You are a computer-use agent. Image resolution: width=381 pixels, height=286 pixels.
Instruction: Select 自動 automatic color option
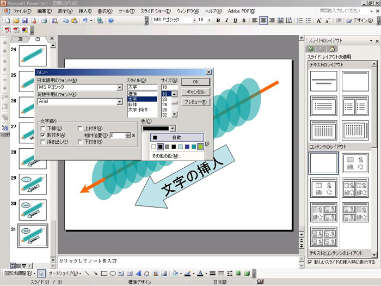pyautogui.click(x=177, y=137)
